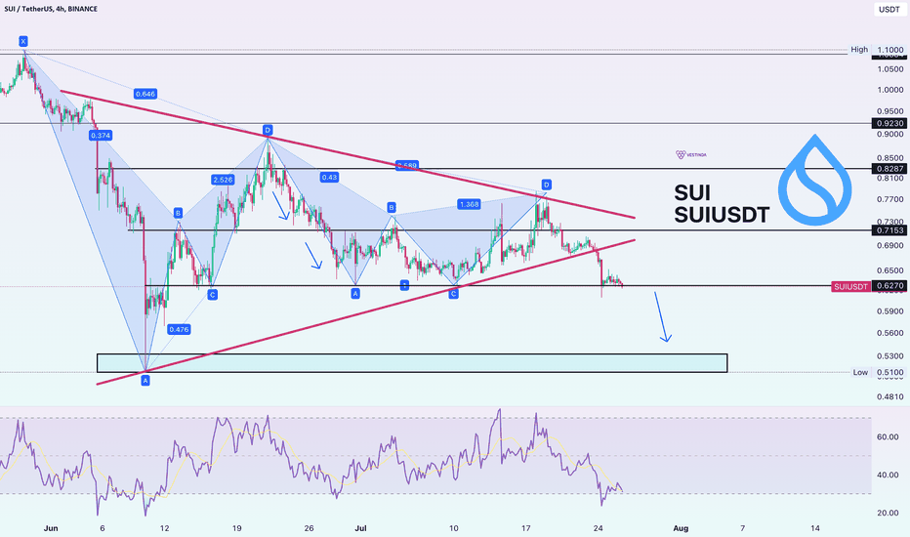Click the SUI / TetherUS chart title
This screenshot has height=537, width=910.
[x=51, y=9]
